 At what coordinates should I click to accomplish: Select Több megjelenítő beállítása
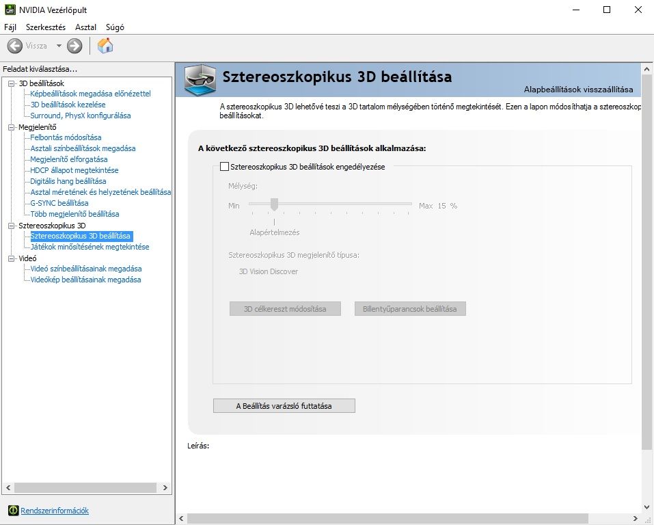(x=74, y=214)
